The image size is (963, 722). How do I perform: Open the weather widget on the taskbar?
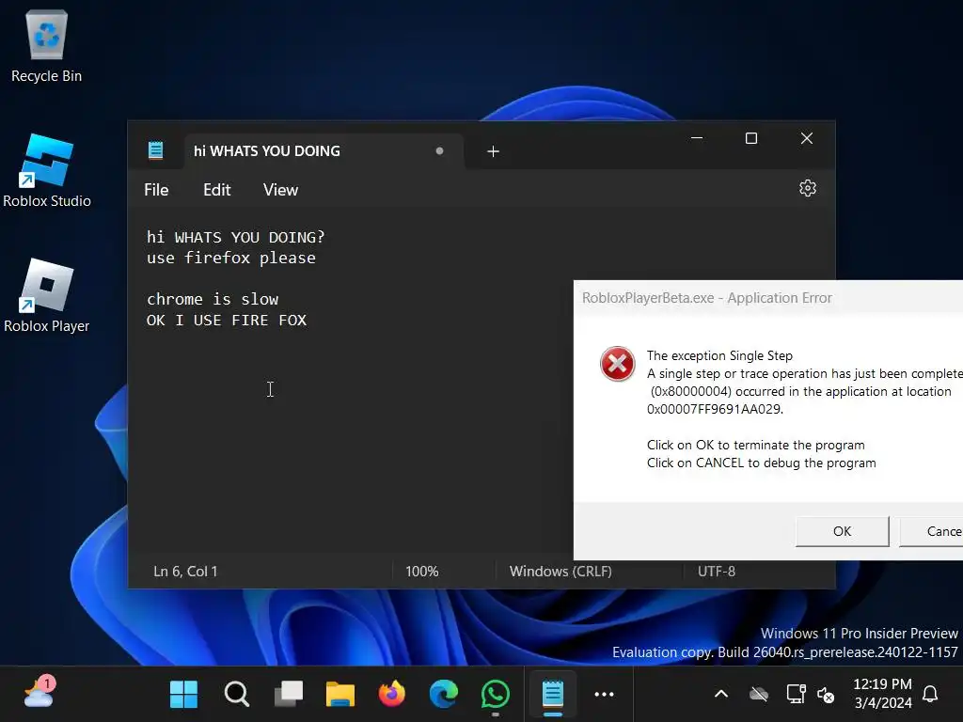(x=39, y=693)
